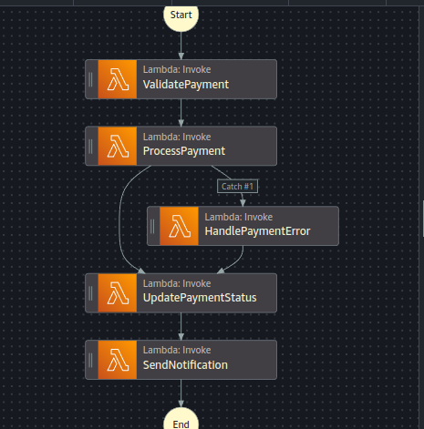Viewport: 424px width, 429px height.
Task: Select the ValidatePayment state name
Action: click(186, 85)
